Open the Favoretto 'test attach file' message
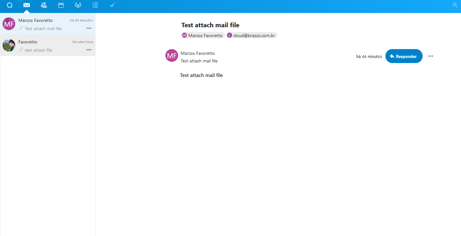 48,45
